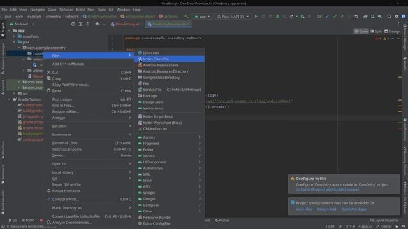This screenshot has width=408, height=229.
Task: Select Kotlin Class/File in New submenu
Action: pyautogui.click(x=169, y=59)
